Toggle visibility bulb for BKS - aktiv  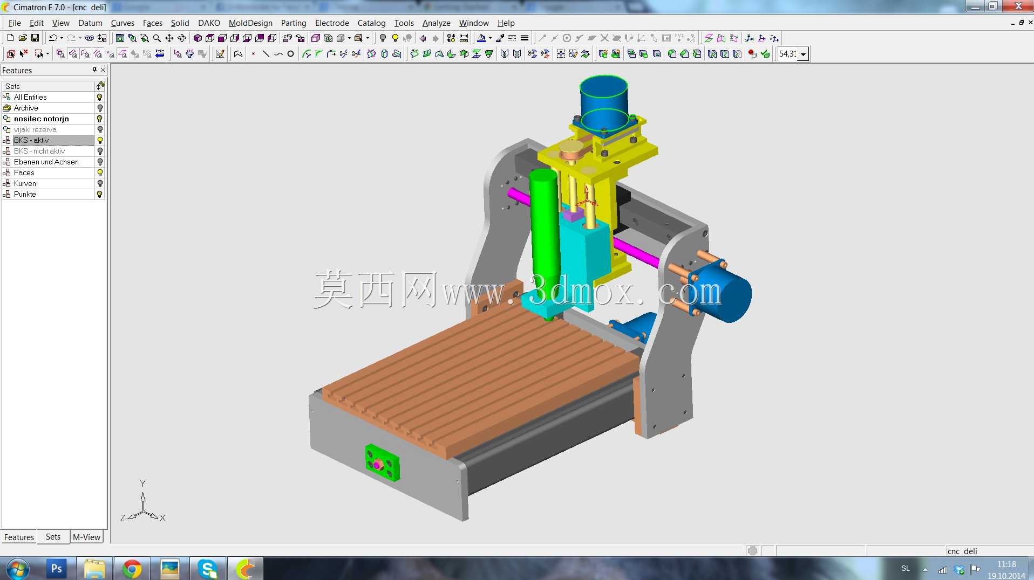click(100, 140)
